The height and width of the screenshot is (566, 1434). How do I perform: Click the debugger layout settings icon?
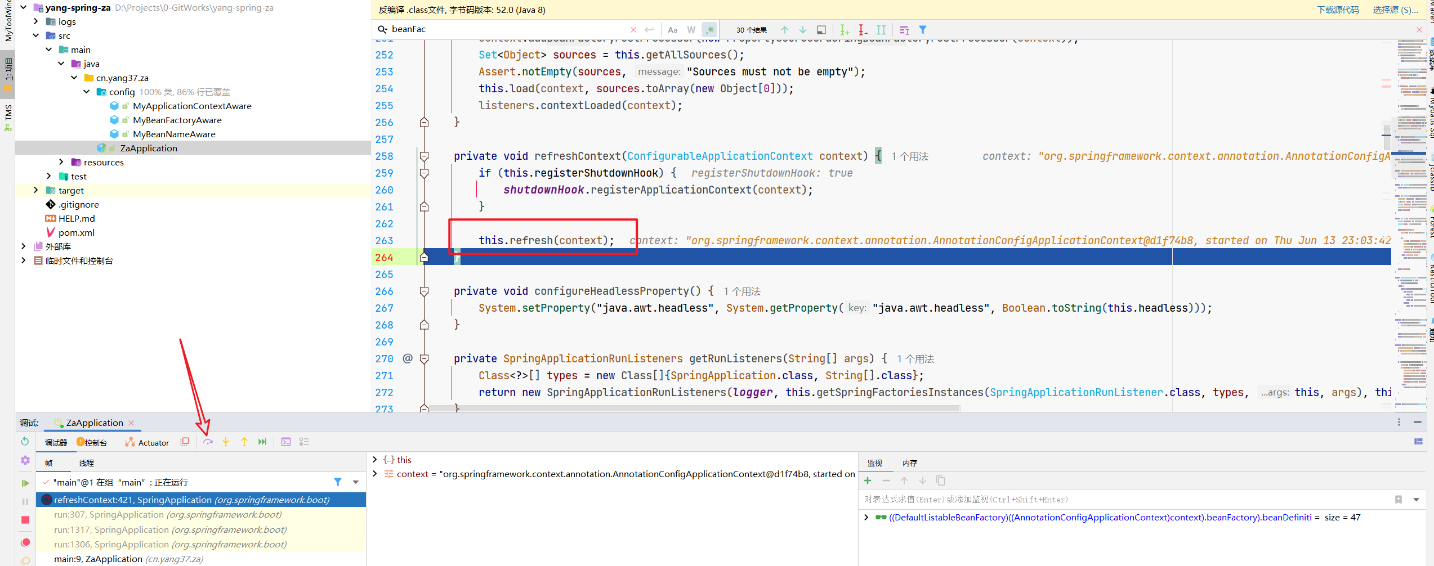pos(1418,442)
